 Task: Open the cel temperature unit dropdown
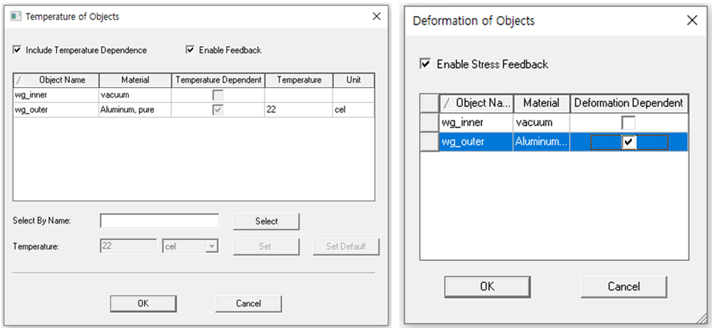[x=211, y=245]
